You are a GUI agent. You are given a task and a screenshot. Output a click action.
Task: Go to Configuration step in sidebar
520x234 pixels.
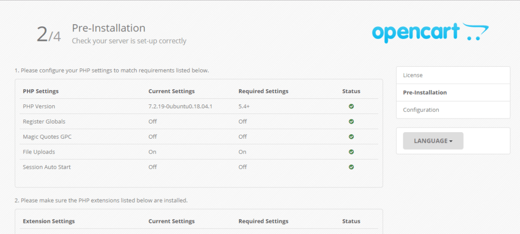click(x=421, y=110)
